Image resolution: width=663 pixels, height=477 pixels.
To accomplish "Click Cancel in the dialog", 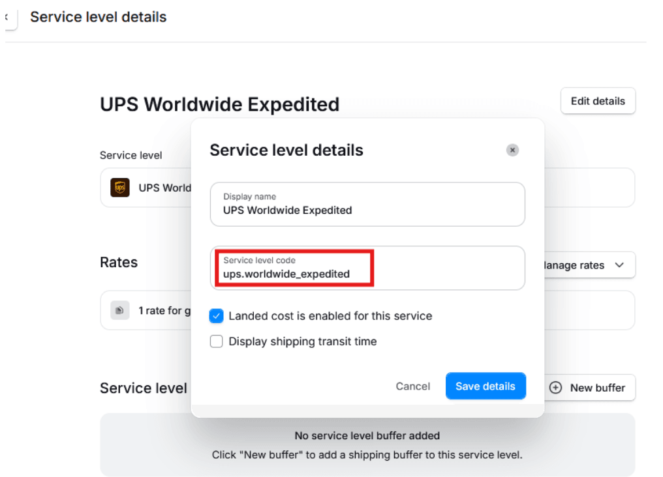I will 412,386.
